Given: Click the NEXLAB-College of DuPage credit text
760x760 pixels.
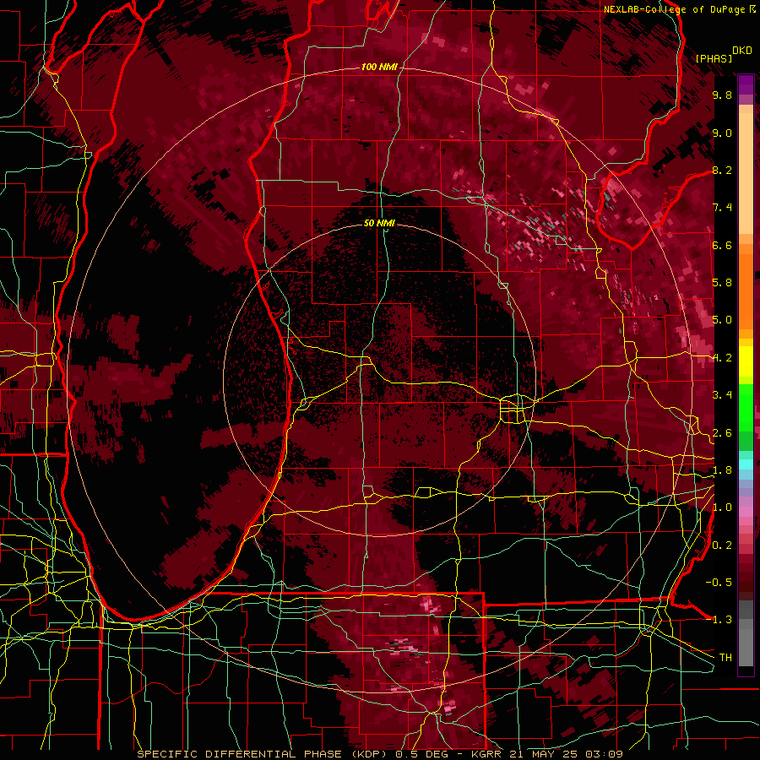Looking at the screenshot, I should (x=674, y=9).
